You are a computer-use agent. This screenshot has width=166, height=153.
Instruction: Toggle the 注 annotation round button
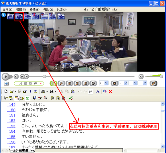(x=69, y=84)
